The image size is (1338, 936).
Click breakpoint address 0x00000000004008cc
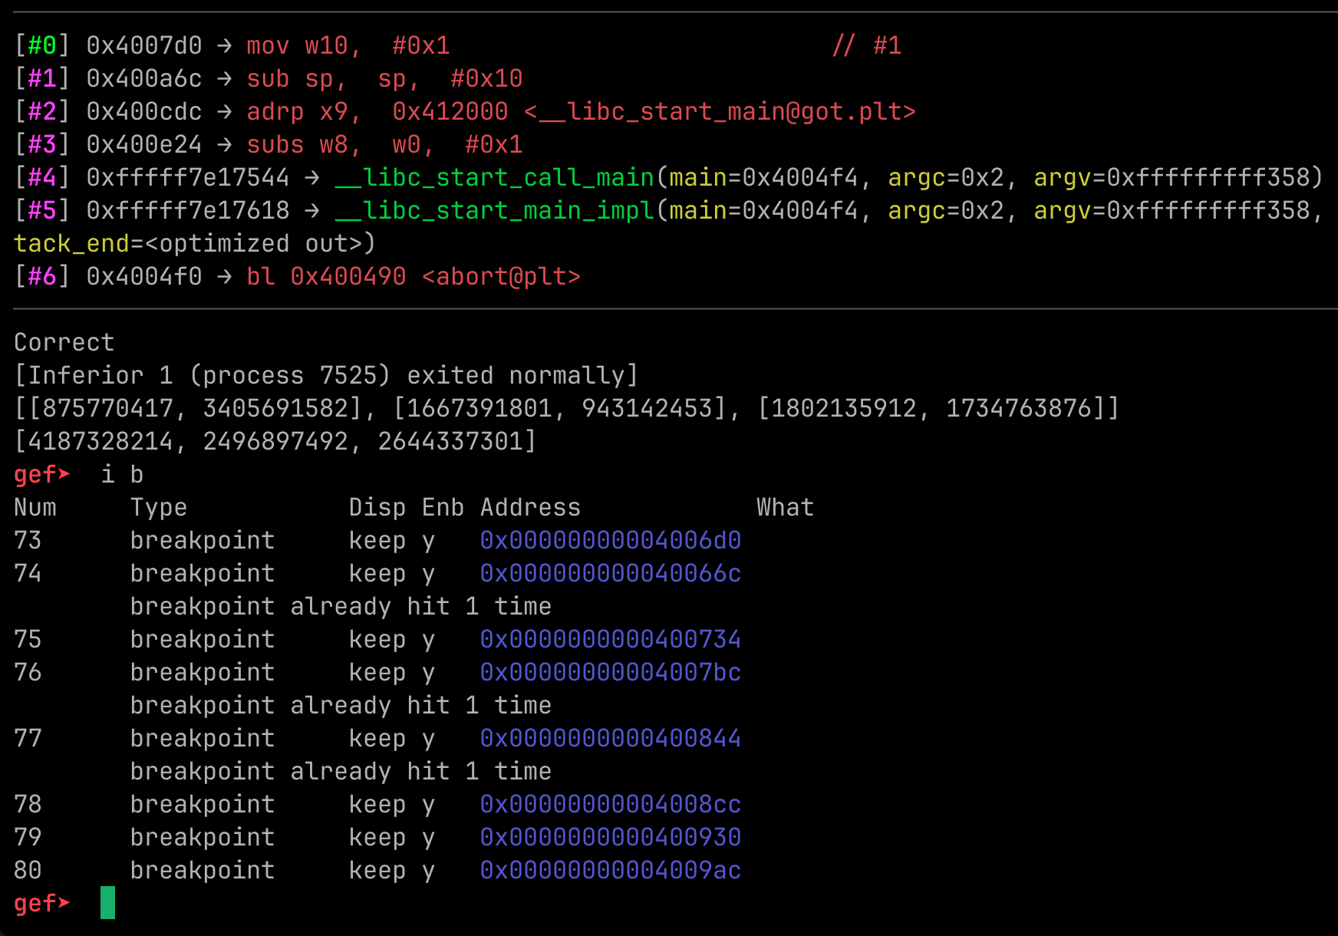[x=610, y=804]
